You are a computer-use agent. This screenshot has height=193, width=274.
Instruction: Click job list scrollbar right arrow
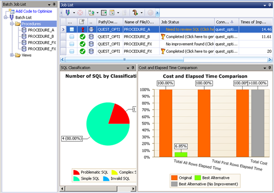pos(270,60)
